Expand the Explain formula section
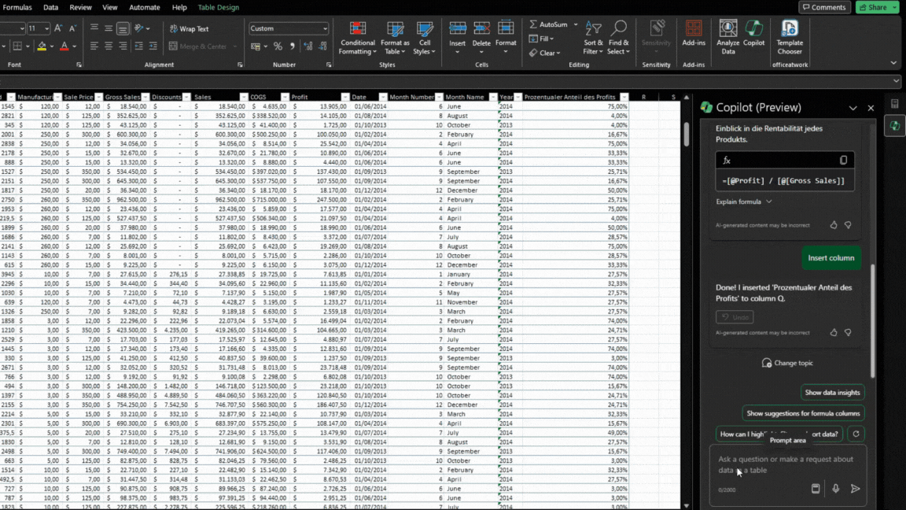Image resolution: width=906 pixels, height=510 pixels. pos(744,201)
